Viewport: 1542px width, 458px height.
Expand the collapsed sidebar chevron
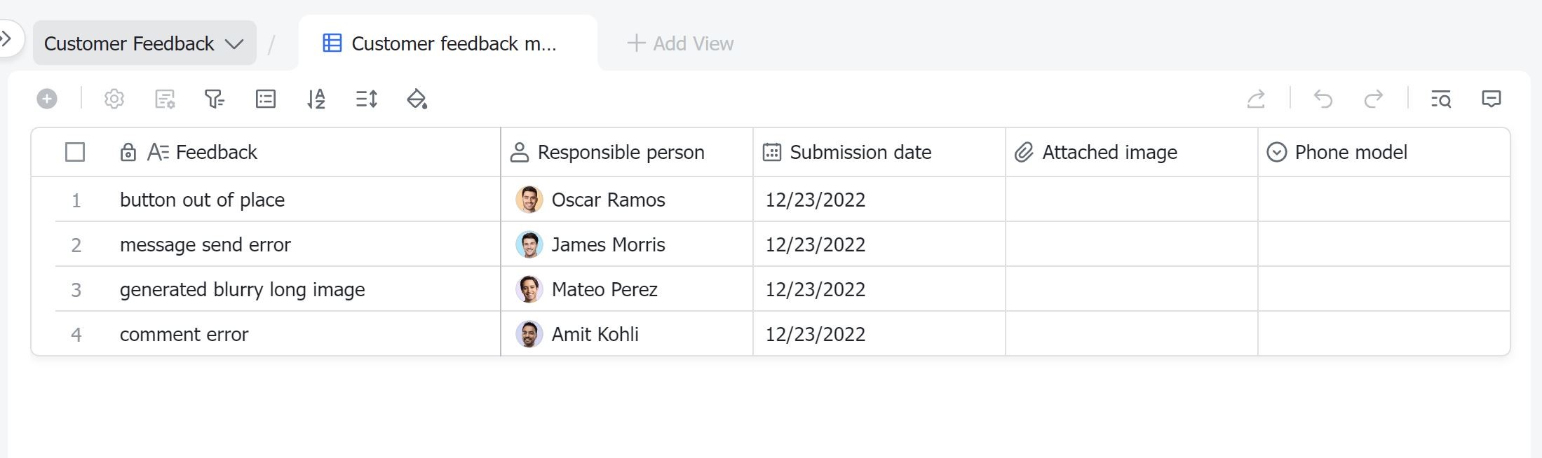pyautogui.click(x=6, y=38)
